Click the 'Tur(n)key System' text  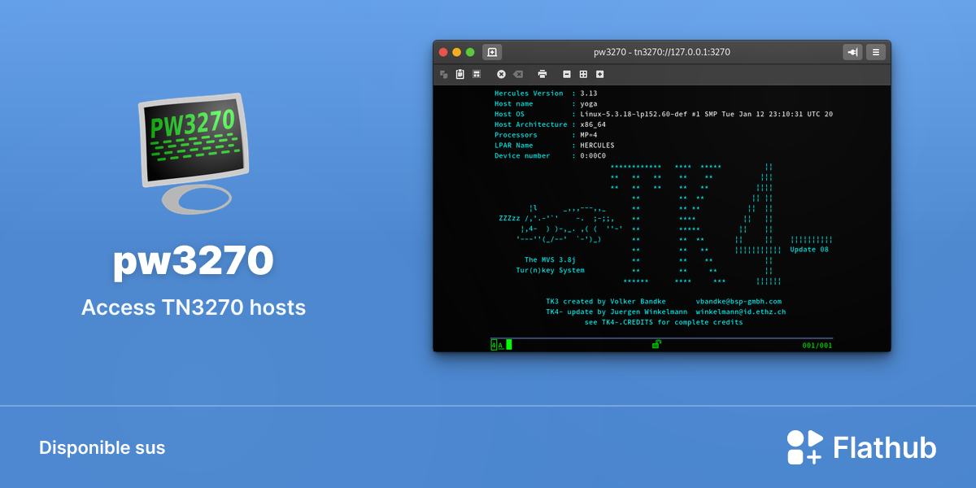(550, 270)
